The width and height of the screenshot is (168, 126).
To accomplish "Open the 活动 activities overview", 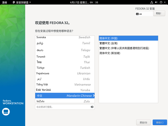I will (4, 2).
